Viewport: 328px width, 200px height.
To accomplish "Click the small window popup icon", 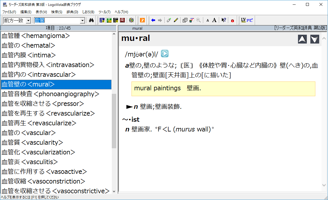I will (x=192, y=20).
